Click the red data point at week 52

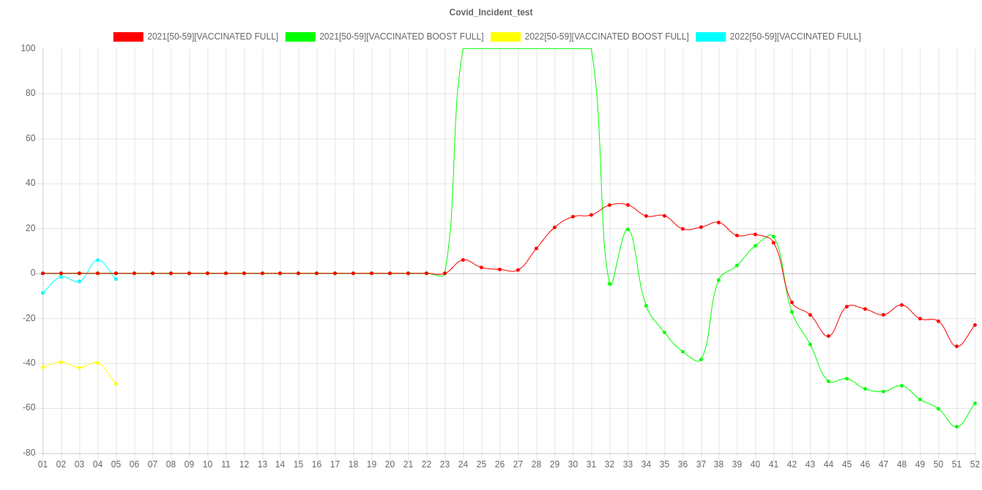click(x=975, y=325)
